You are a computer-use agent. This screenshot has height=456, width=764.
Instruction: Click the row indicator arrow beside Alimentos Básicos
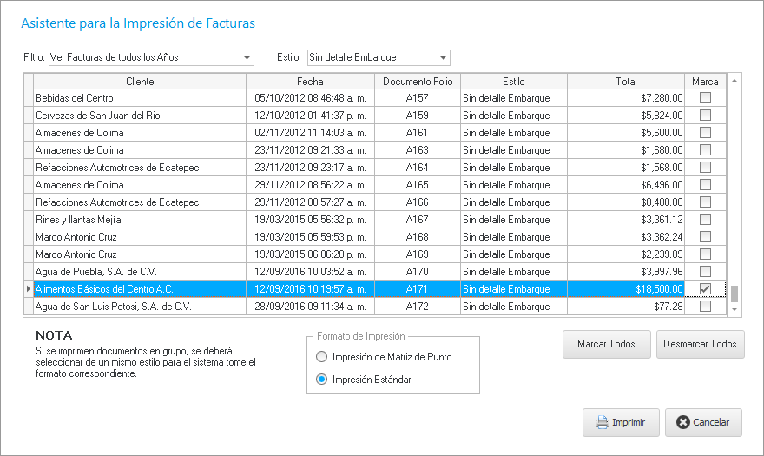tap(28, 288)
